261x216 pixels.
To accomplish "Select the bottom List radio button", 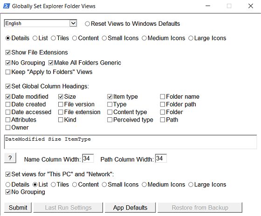I will pos(35,185).
